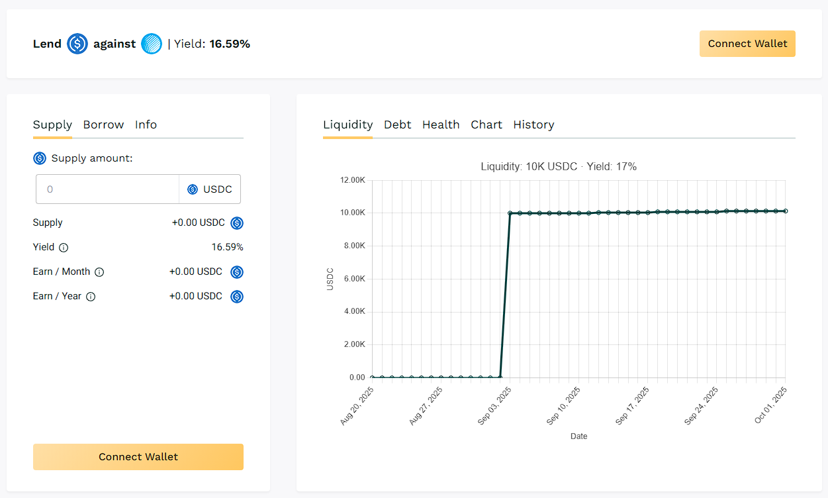Click USDC icon in Earn / Year row

point(237,297)
